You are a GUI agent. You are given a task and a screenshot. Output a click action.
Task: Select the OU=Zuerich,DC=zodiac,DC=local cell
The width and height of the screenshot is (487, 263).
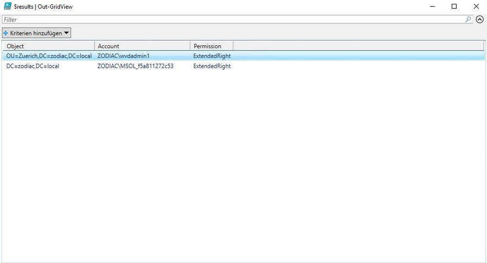(49, 56)
